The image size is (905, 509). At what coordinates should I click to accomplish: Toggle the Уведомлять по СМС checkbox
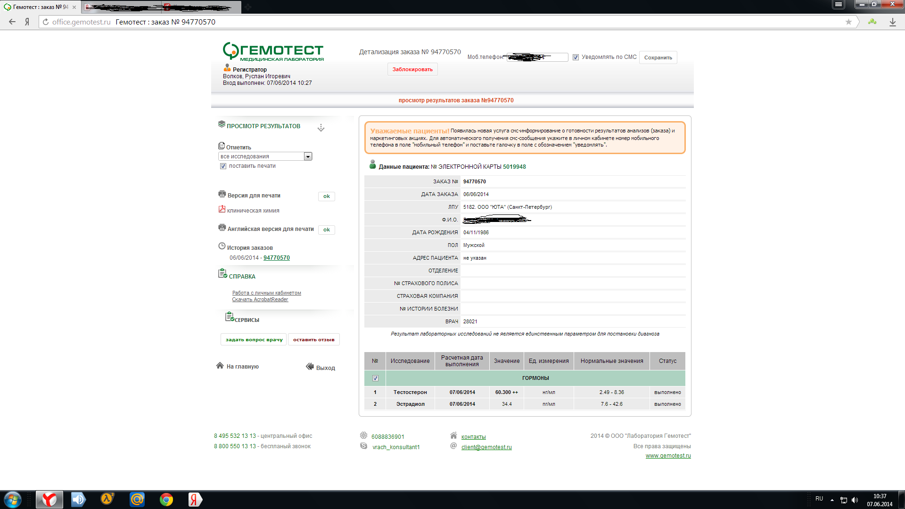point(576,57)
